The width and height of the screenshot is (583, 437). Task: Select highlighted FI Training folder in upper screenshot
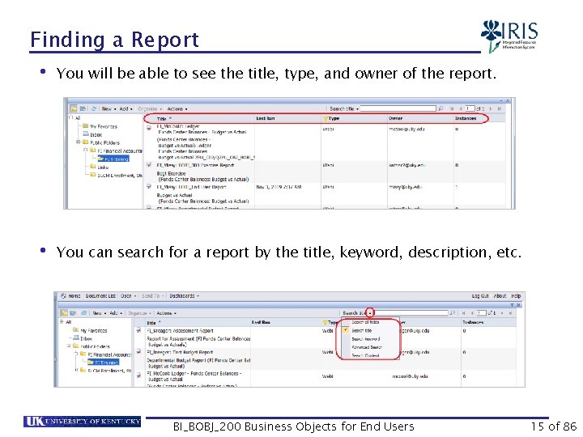(x=113, y=159)
